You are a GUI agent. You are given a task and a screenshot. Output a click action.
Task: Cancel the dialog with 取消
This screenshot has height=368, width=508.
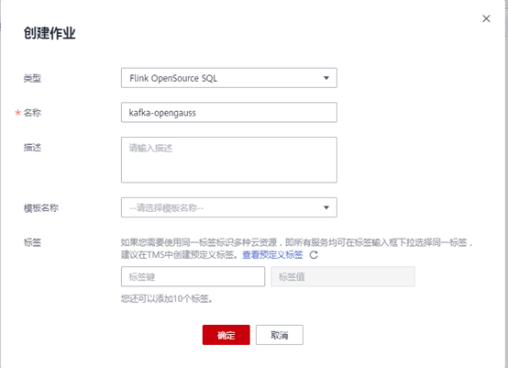[280, 335]
